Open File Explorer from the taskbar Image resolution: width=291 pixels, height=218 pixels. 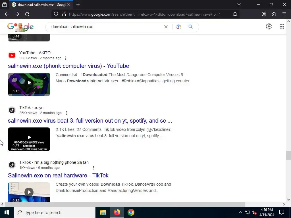pos(103,212)
